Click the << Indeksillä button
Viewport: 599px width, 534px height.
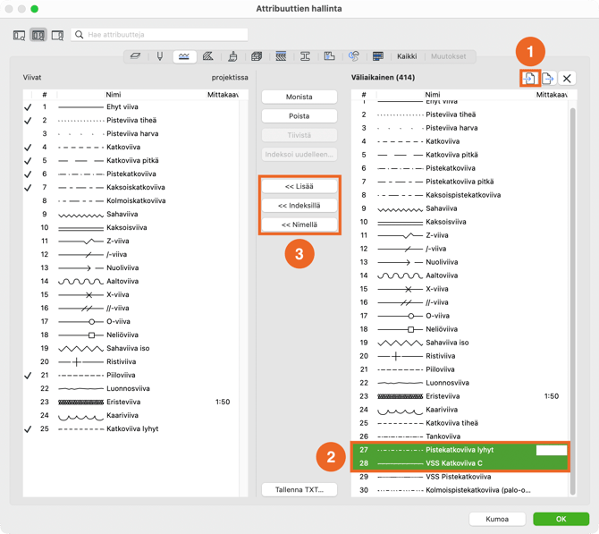(x=299, y=206)
